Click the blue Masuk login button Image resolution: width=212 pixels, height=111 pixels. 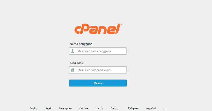click(x=98, y=83)
